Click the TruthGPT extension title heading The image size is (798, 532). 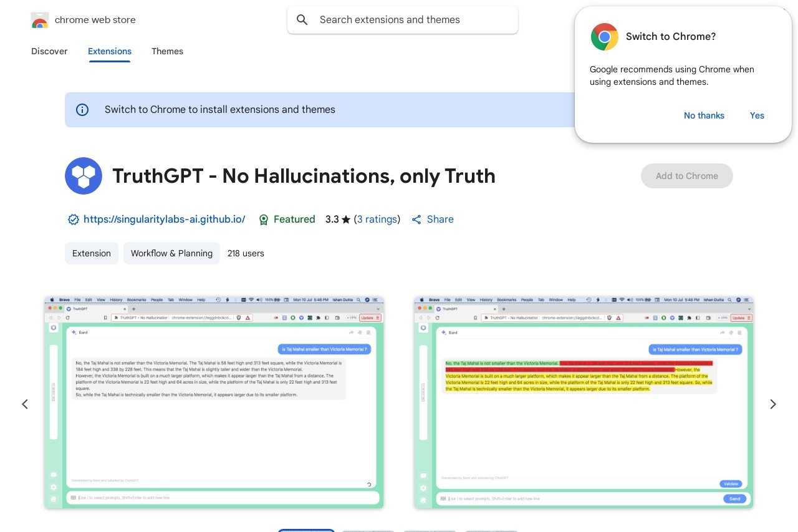[x=304, y=176]
